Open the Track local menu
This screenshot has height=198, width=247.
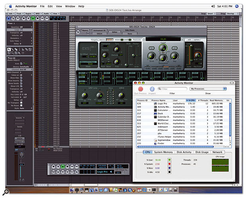tap(20, 14)
